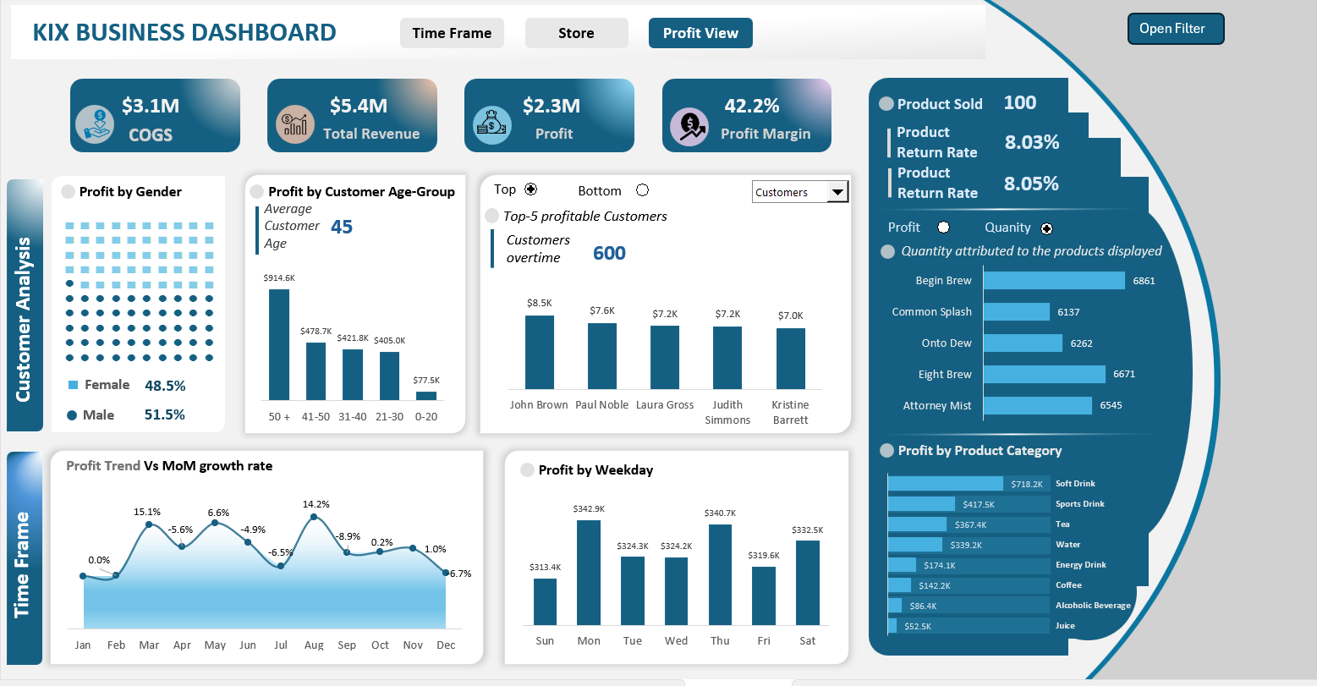The width and height of the screenshot is (1317, 686).
Task: Switch to the Store tab
Action: click(576, 33)
